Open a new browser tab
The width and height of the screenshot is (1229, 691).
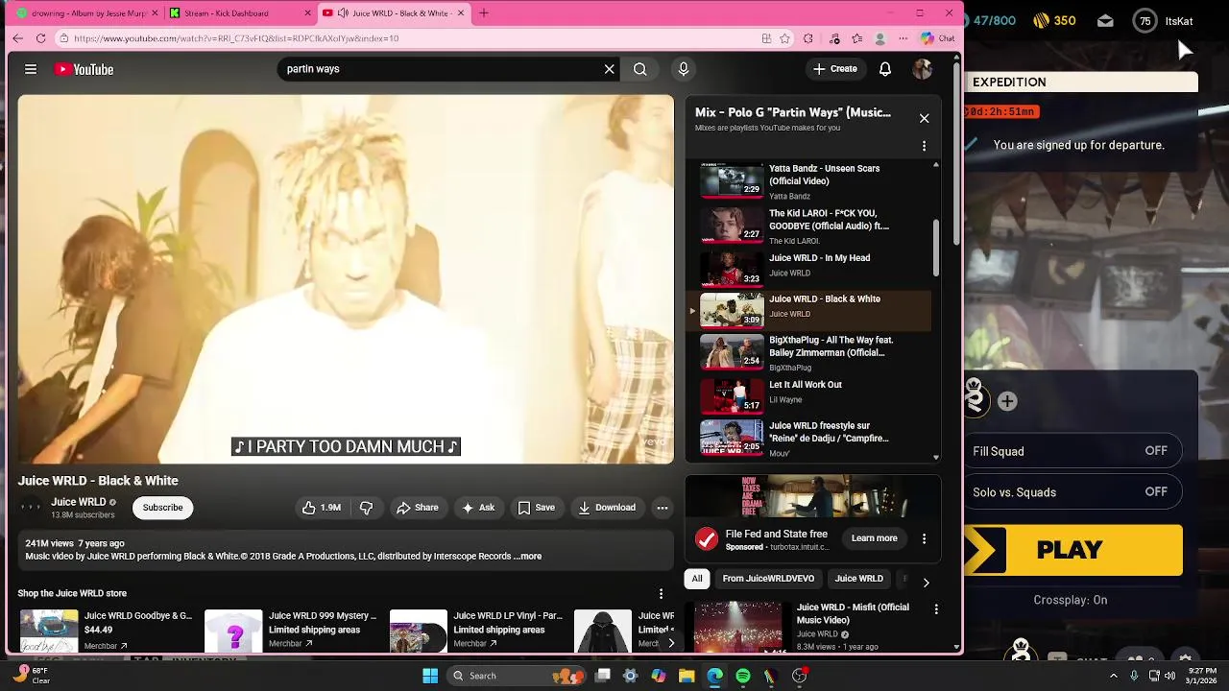(x=484, y=13)
